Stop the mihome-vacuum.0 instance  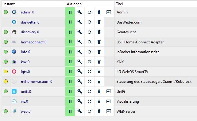[x=70, y=82]
